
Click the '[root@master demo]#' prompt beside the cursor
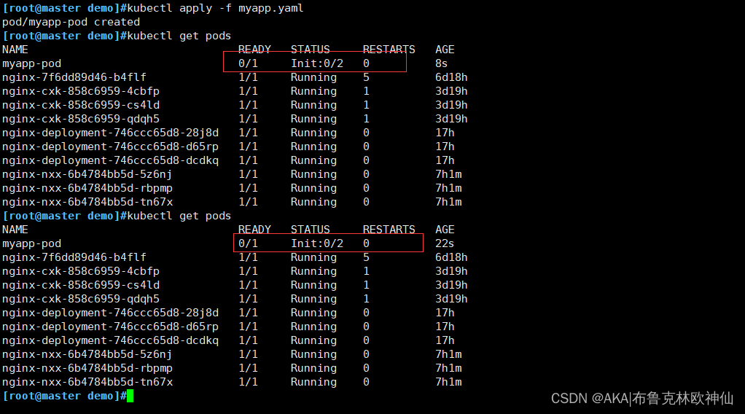pyautogui.click(x=65, y=396)
